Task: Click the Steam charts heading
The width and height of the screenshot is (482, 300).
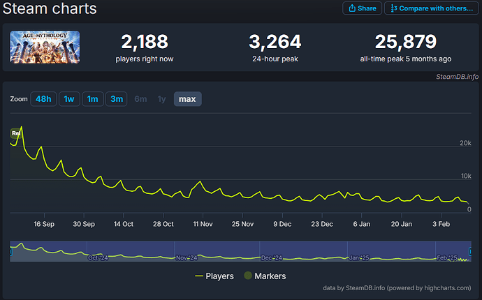Action: tap(50, 8)
